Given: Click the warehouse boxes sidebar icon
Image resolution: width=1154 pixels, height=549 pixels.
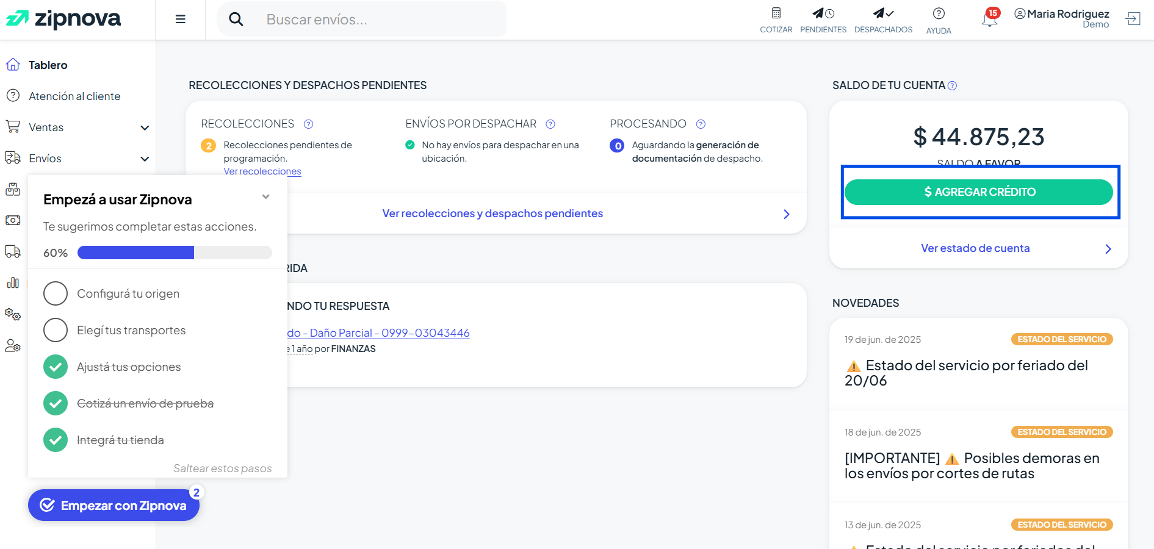Looking at the screenshot, I should [13, 189].
